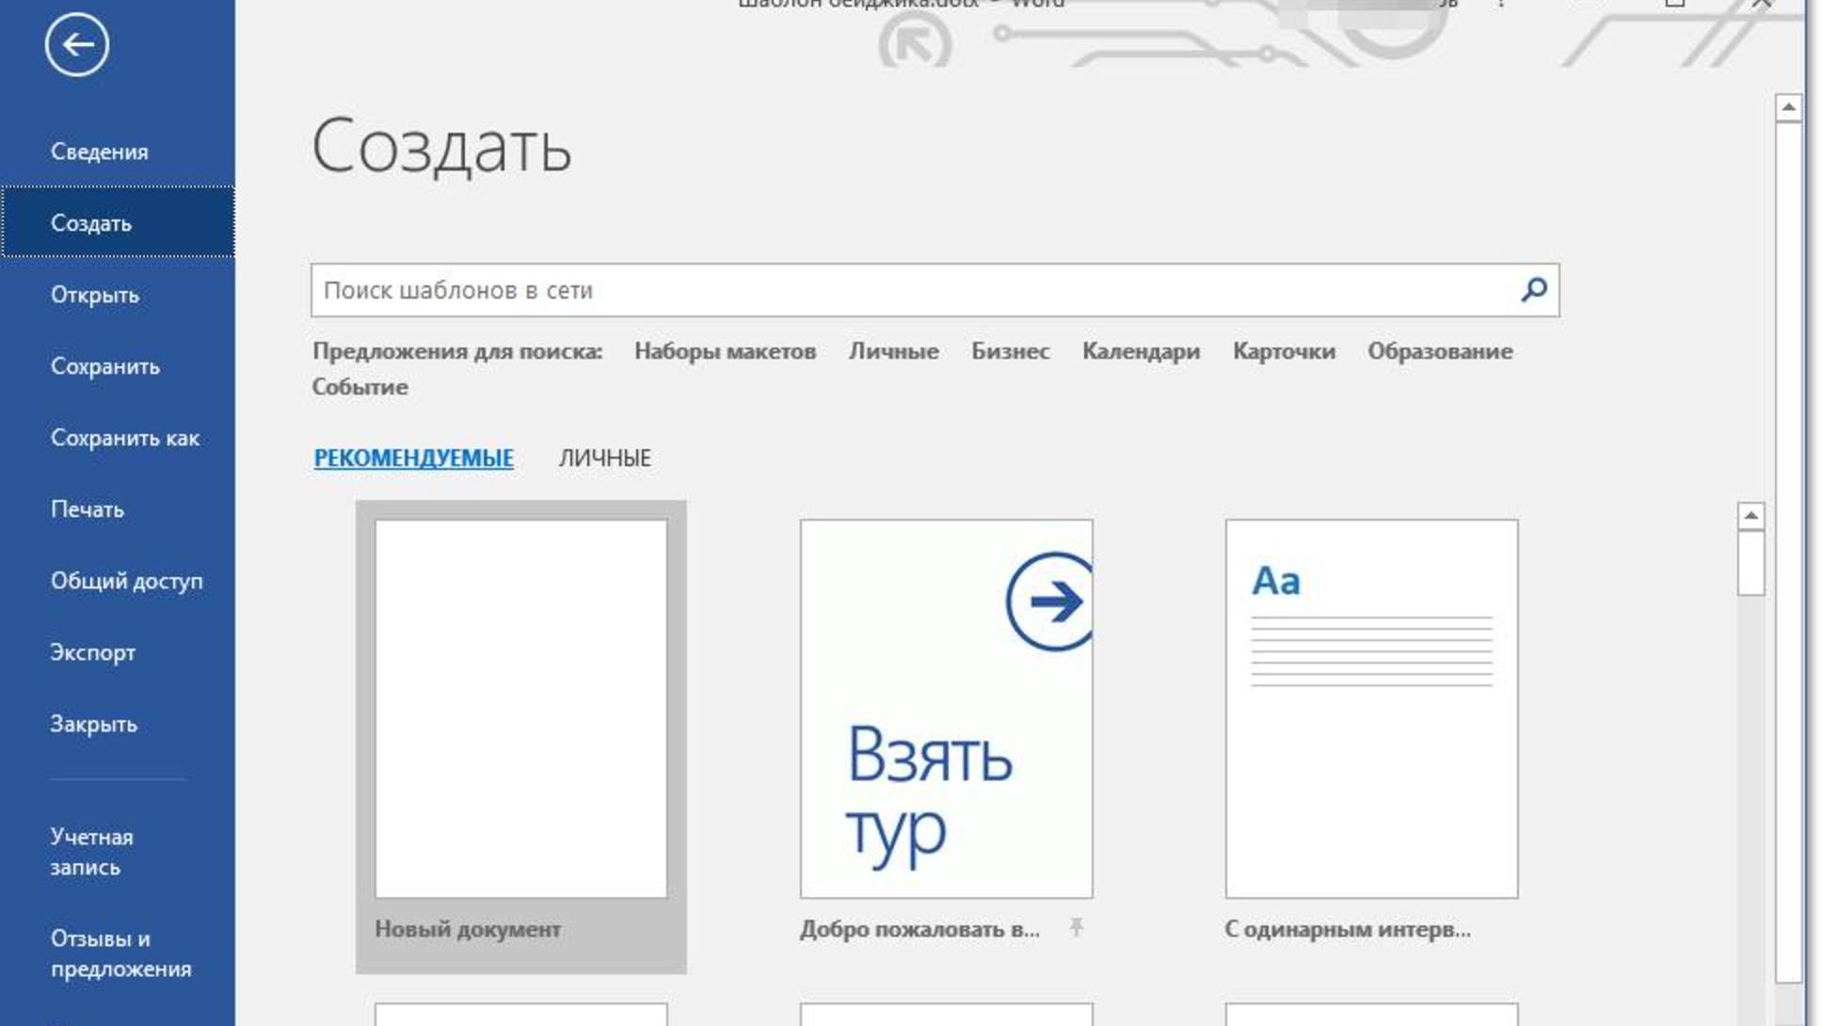Switch to the РЕКОМЕНДУЕМЫЕ templates tab

[412, 459]
